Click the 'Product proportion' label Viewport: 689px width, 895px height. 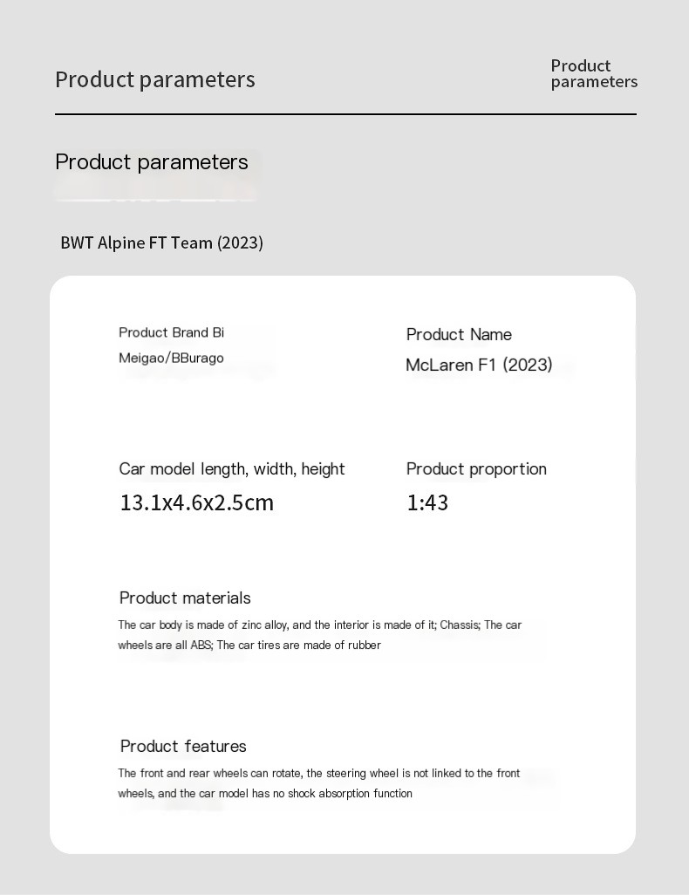[476, 469]
